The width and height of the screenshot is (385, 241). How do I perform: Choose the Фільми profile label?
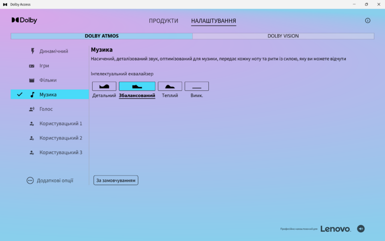[x=48, y=80]
